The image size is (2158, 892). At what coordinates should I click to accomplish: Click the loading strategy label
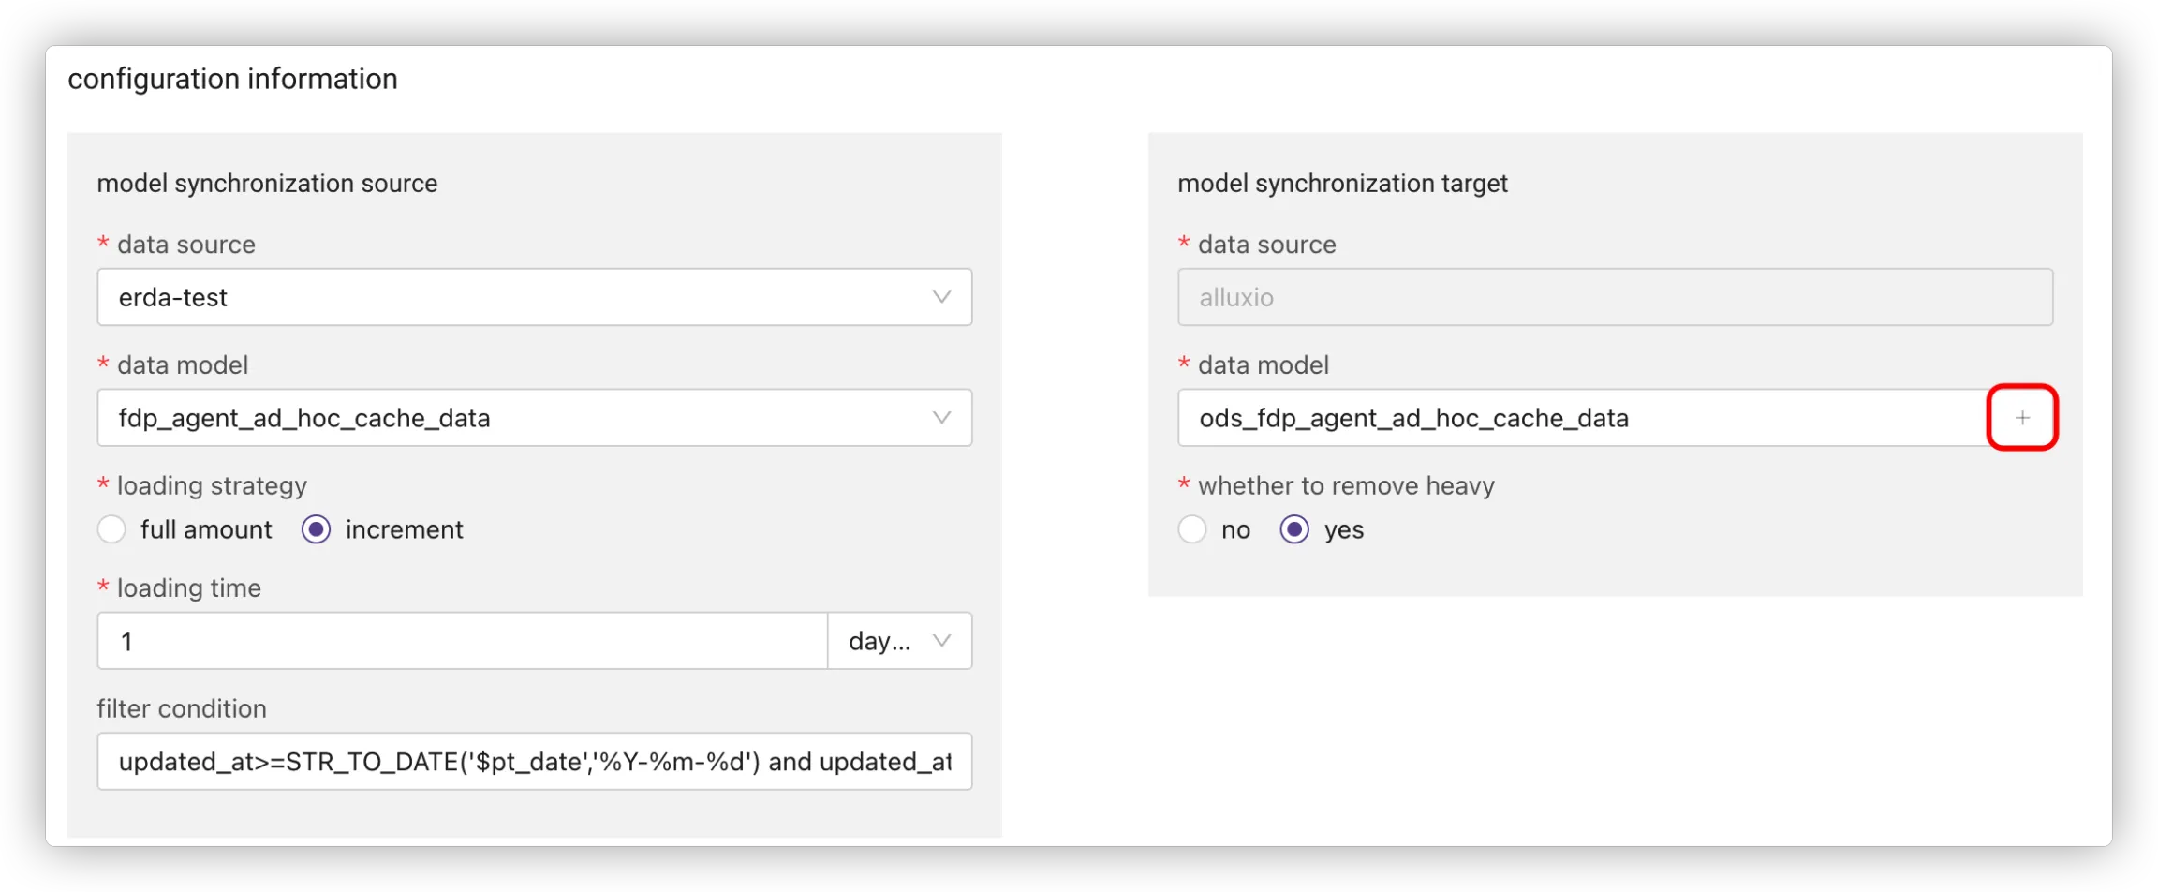click(212, 485)
